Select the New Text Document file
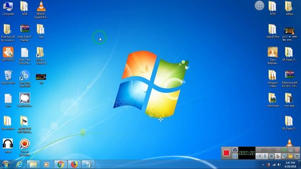The image size is (301, 169). [x=24, y=56]
